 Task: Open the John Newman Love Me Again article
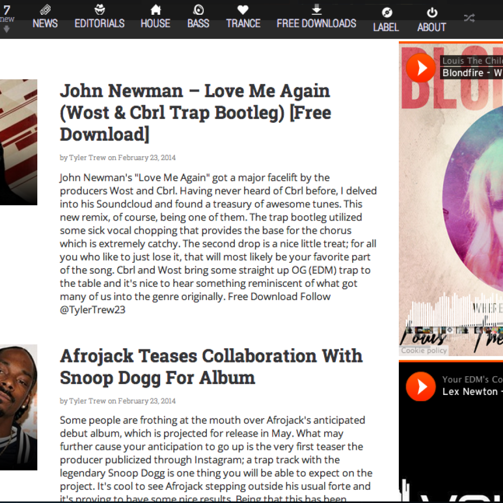195,112
